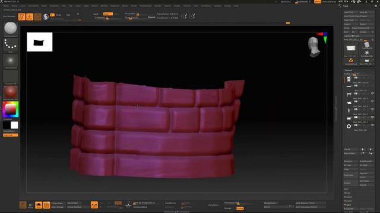
Task: Activate the Edit mode icon
Action: [22, 17]
